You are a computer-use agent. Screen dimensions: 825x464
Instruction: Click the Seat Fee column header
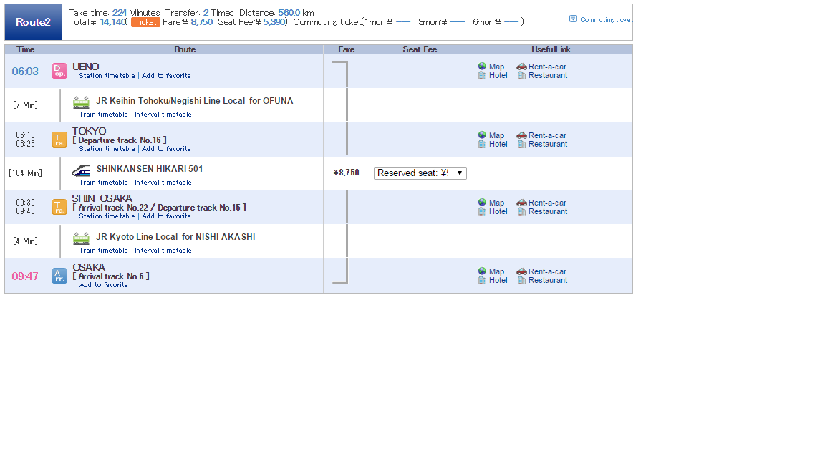click(420, 49)
